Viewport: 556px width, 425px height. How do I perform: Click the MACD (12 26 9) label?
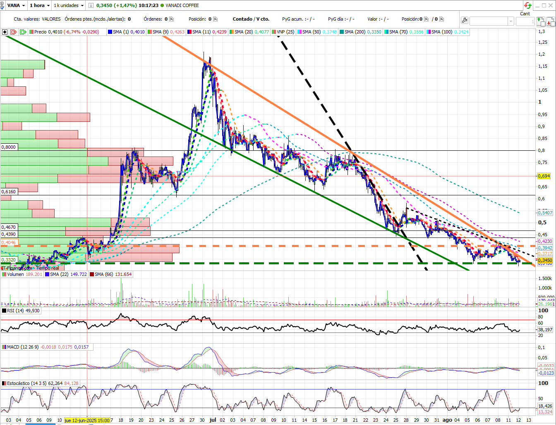[23, 347]
